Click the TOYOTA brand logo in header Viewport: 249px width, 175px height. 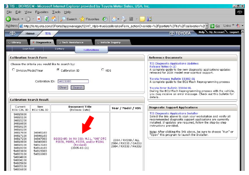180,33
